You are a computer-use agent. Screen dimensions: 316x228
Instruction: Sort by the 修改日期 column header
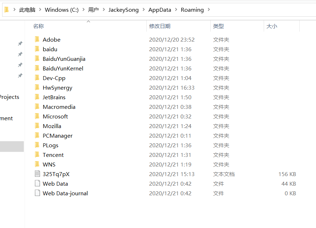[160, 26]
